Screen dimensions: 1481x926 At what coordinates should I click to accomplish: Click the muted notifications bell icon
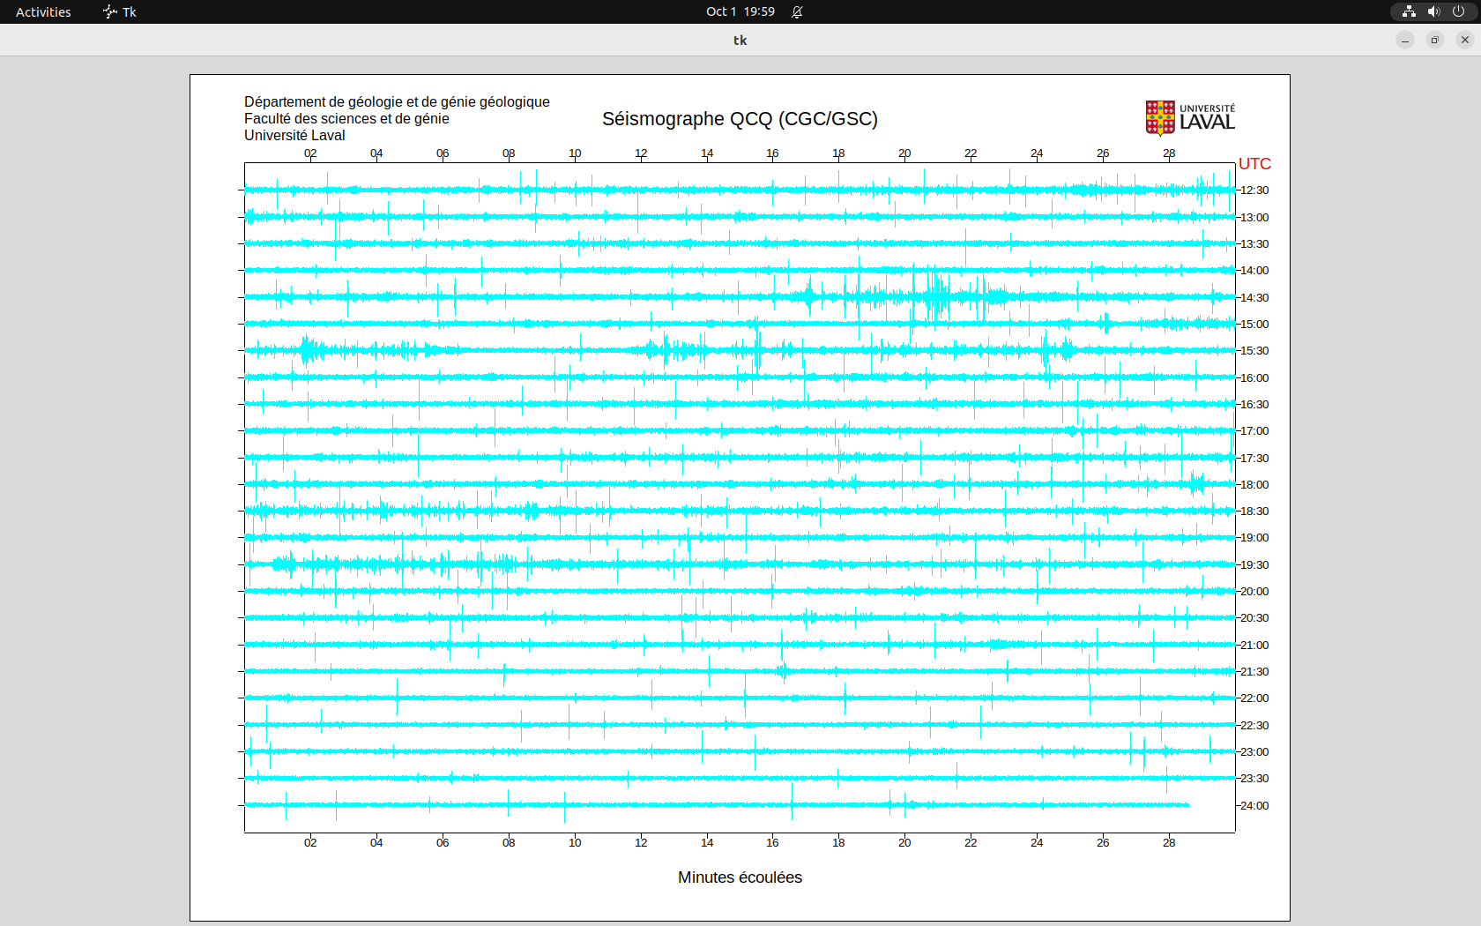coord(797,11)
